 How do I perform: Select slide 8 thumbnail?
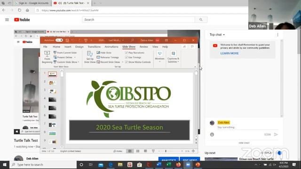coord(52,133)
